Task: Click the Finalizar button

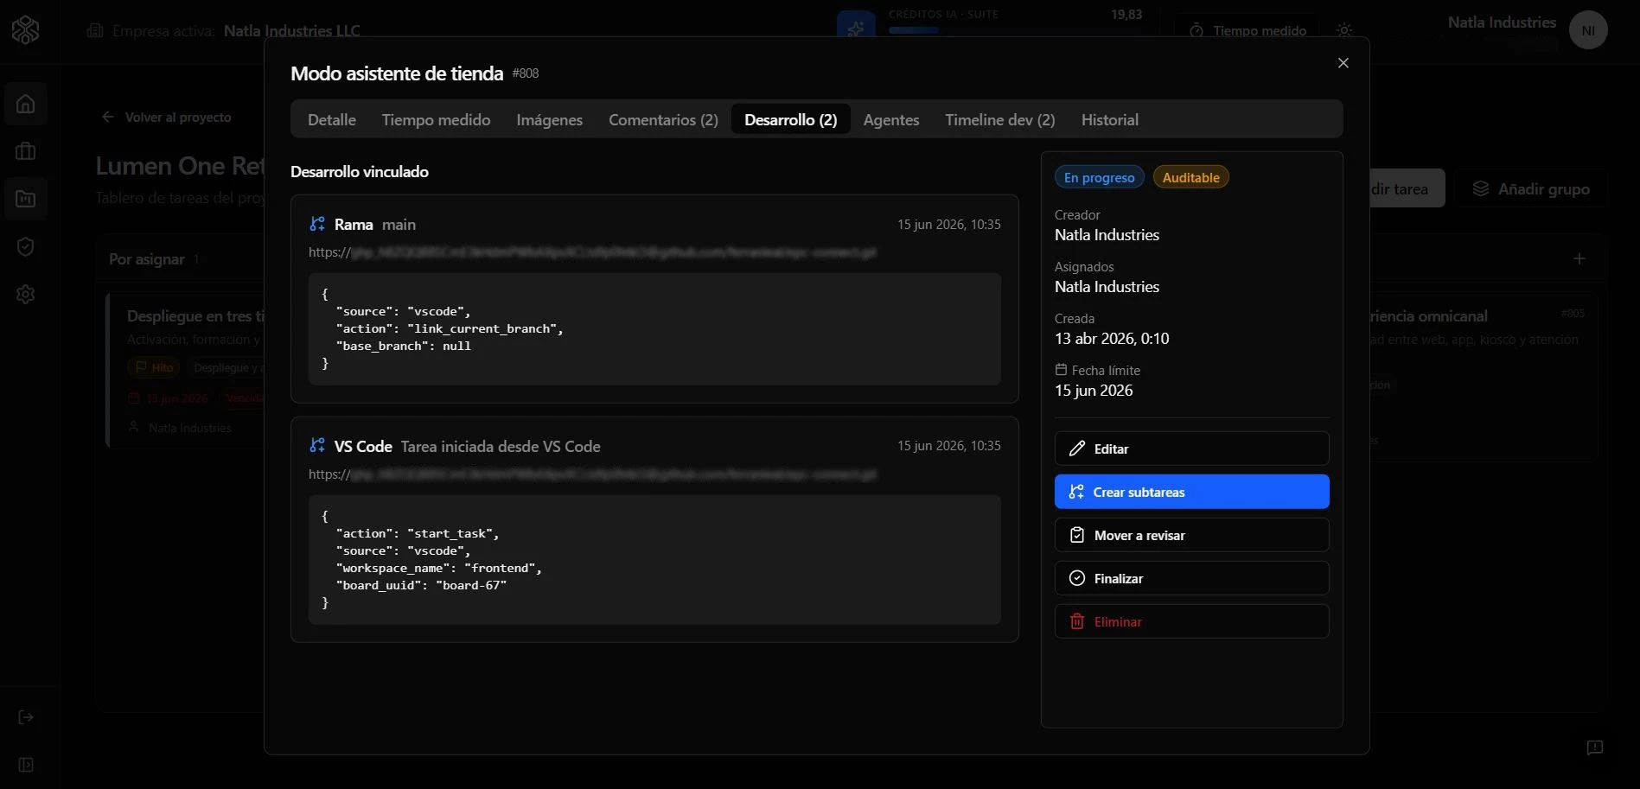Action: 1191,578
